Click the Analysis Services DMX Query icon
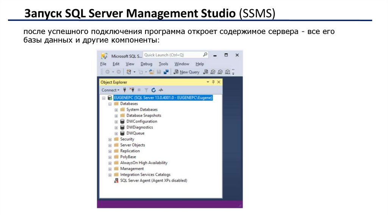The width and height of the screenshot is (388, 217). coord(220,72)
